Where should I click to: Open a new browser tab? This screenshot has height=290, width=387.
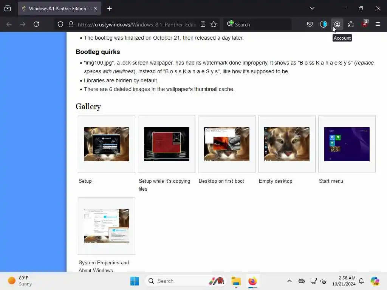(109, 9)
